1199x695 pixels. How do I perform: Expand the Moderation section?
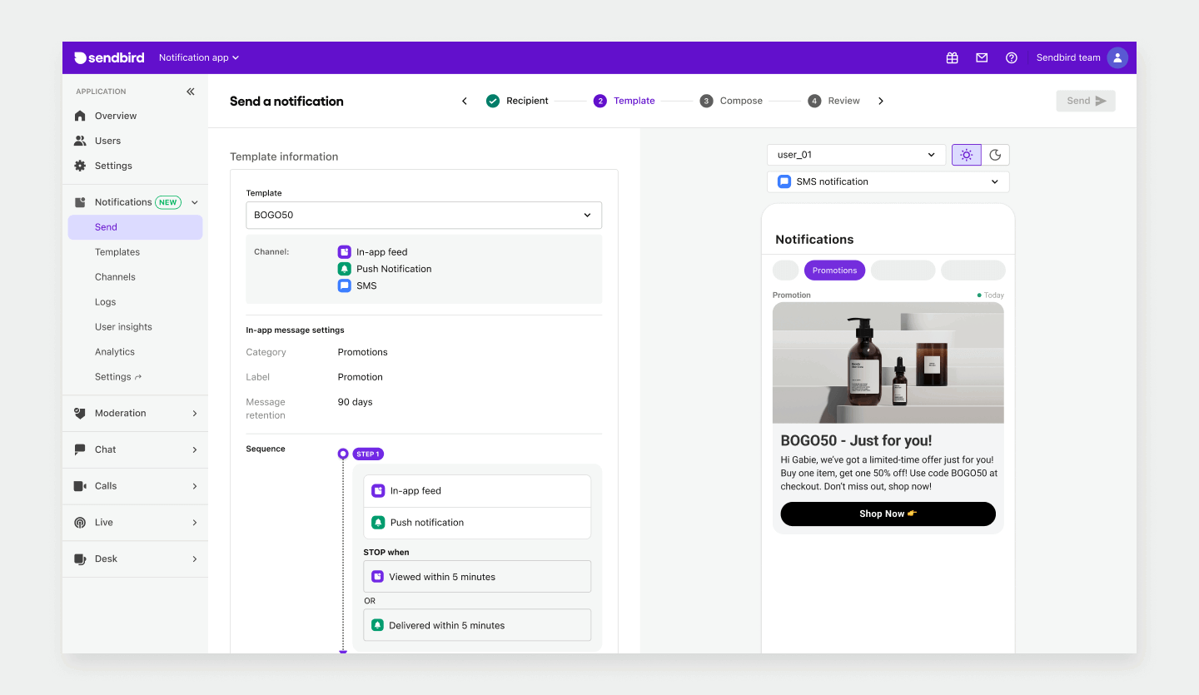[195, 413]
